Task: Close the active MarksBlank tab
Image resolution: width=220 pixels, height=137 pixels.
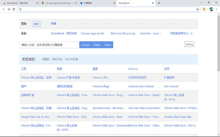Action: click(153, 3)
